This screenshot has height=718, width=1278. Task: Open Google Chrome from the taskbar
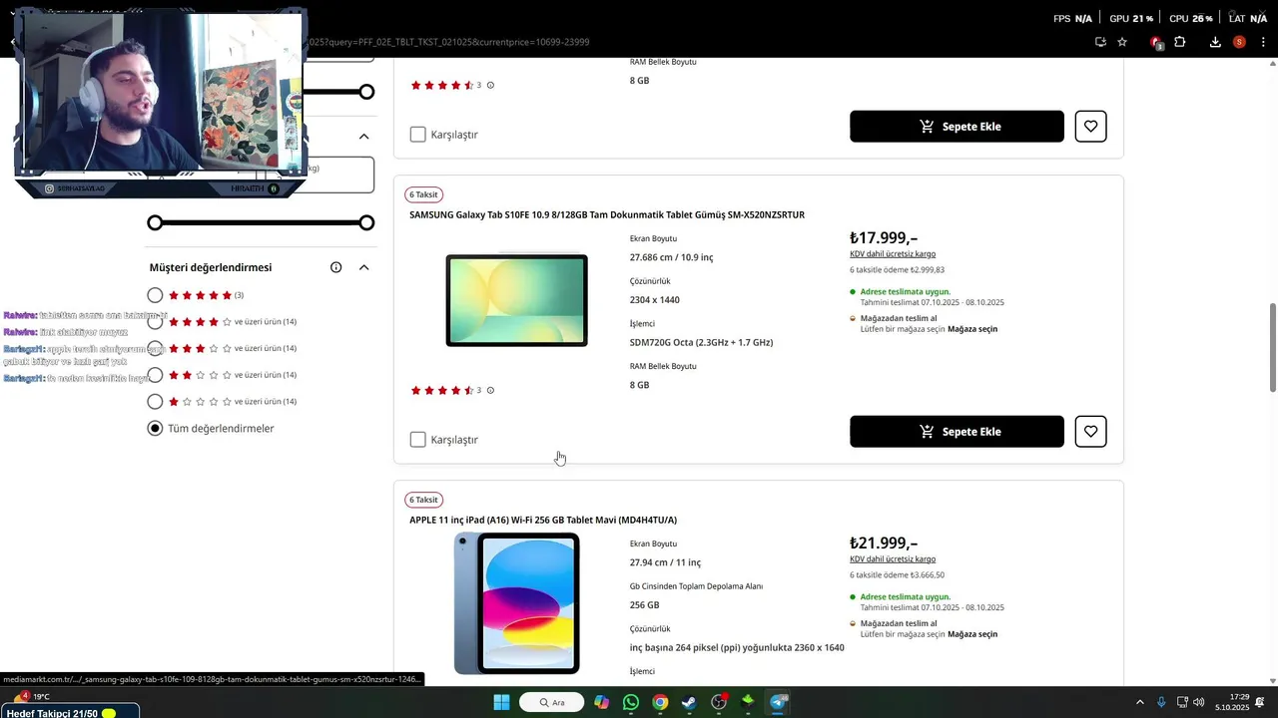click(x=660, y=702)
